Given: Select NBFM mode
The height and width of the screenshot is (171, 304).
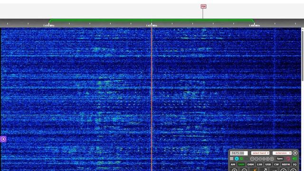Looking at the screenshot, I should 286,164.
